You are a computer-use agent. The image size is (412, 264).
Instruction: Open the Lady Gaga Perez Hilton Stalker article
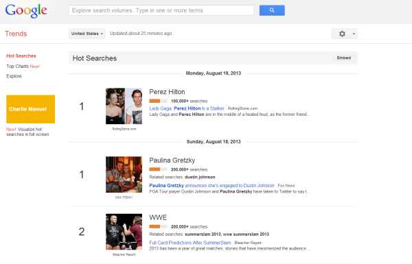pos(187,108)
